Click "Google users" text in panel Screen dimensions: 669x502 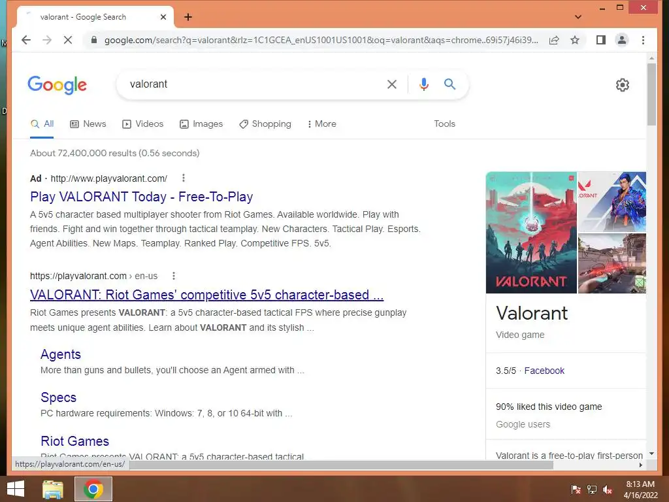tap(523, 425)
